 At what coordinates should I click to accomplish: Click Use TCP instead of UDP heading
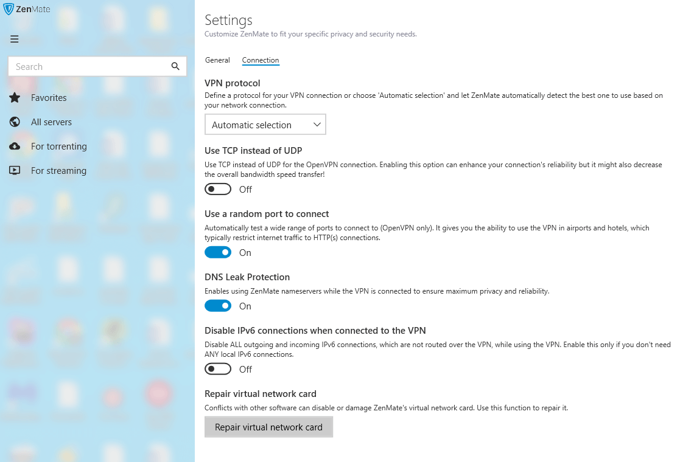[253, 151]
